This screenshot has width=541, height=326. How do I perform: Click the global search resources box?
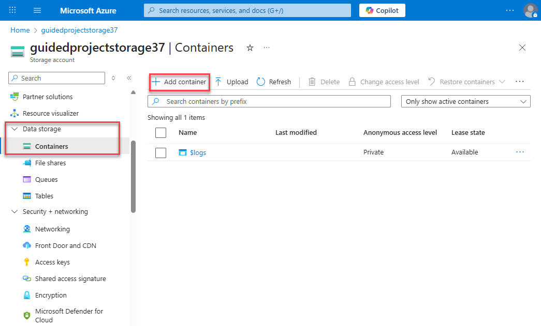coord(247,10)
